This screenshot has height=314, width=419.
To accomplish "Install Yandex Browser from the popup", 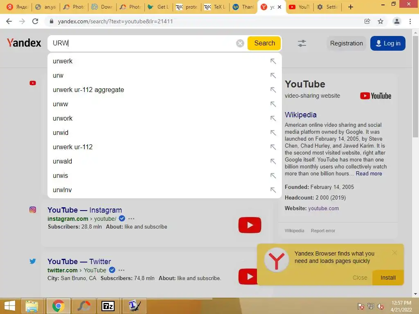I will [x=388, y=278].
